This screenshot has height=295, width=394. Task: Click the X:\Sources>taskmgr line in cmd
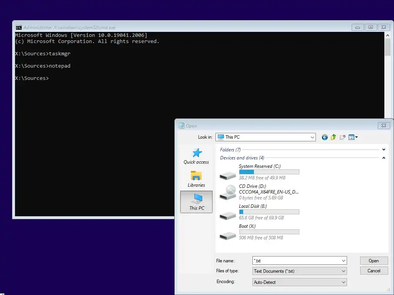(x=43, y=54)
